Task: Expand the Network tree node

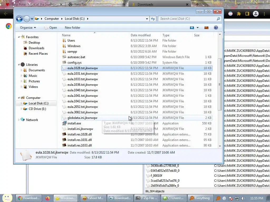Action: [x=19, y=120]
